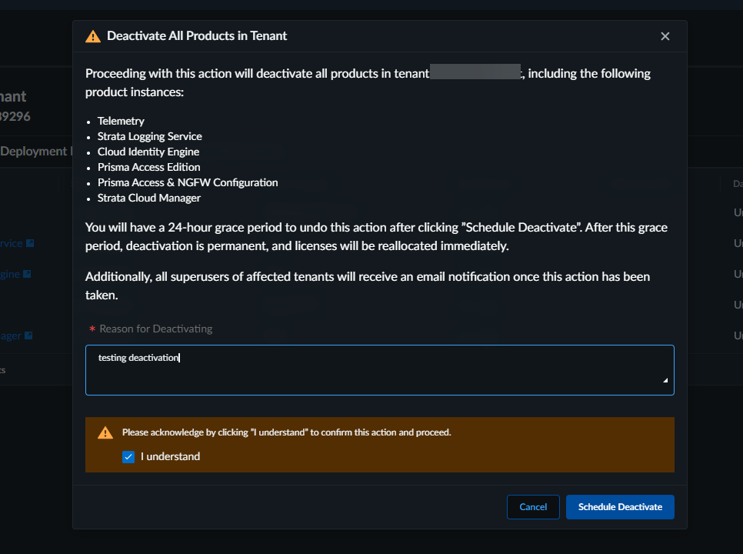Uncheck the "I understand" checkbox

click(128, 457)
